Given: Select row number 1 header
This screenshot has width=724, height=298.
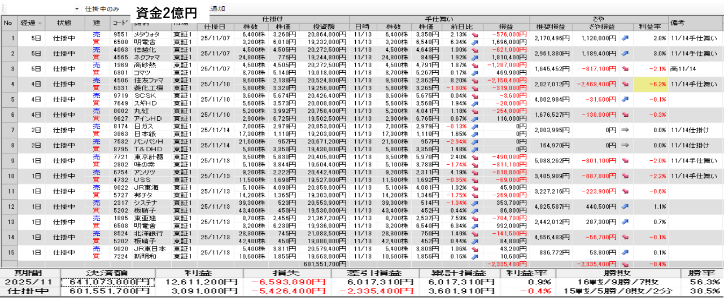Looking at the screenshot, I should pos(8,38).
